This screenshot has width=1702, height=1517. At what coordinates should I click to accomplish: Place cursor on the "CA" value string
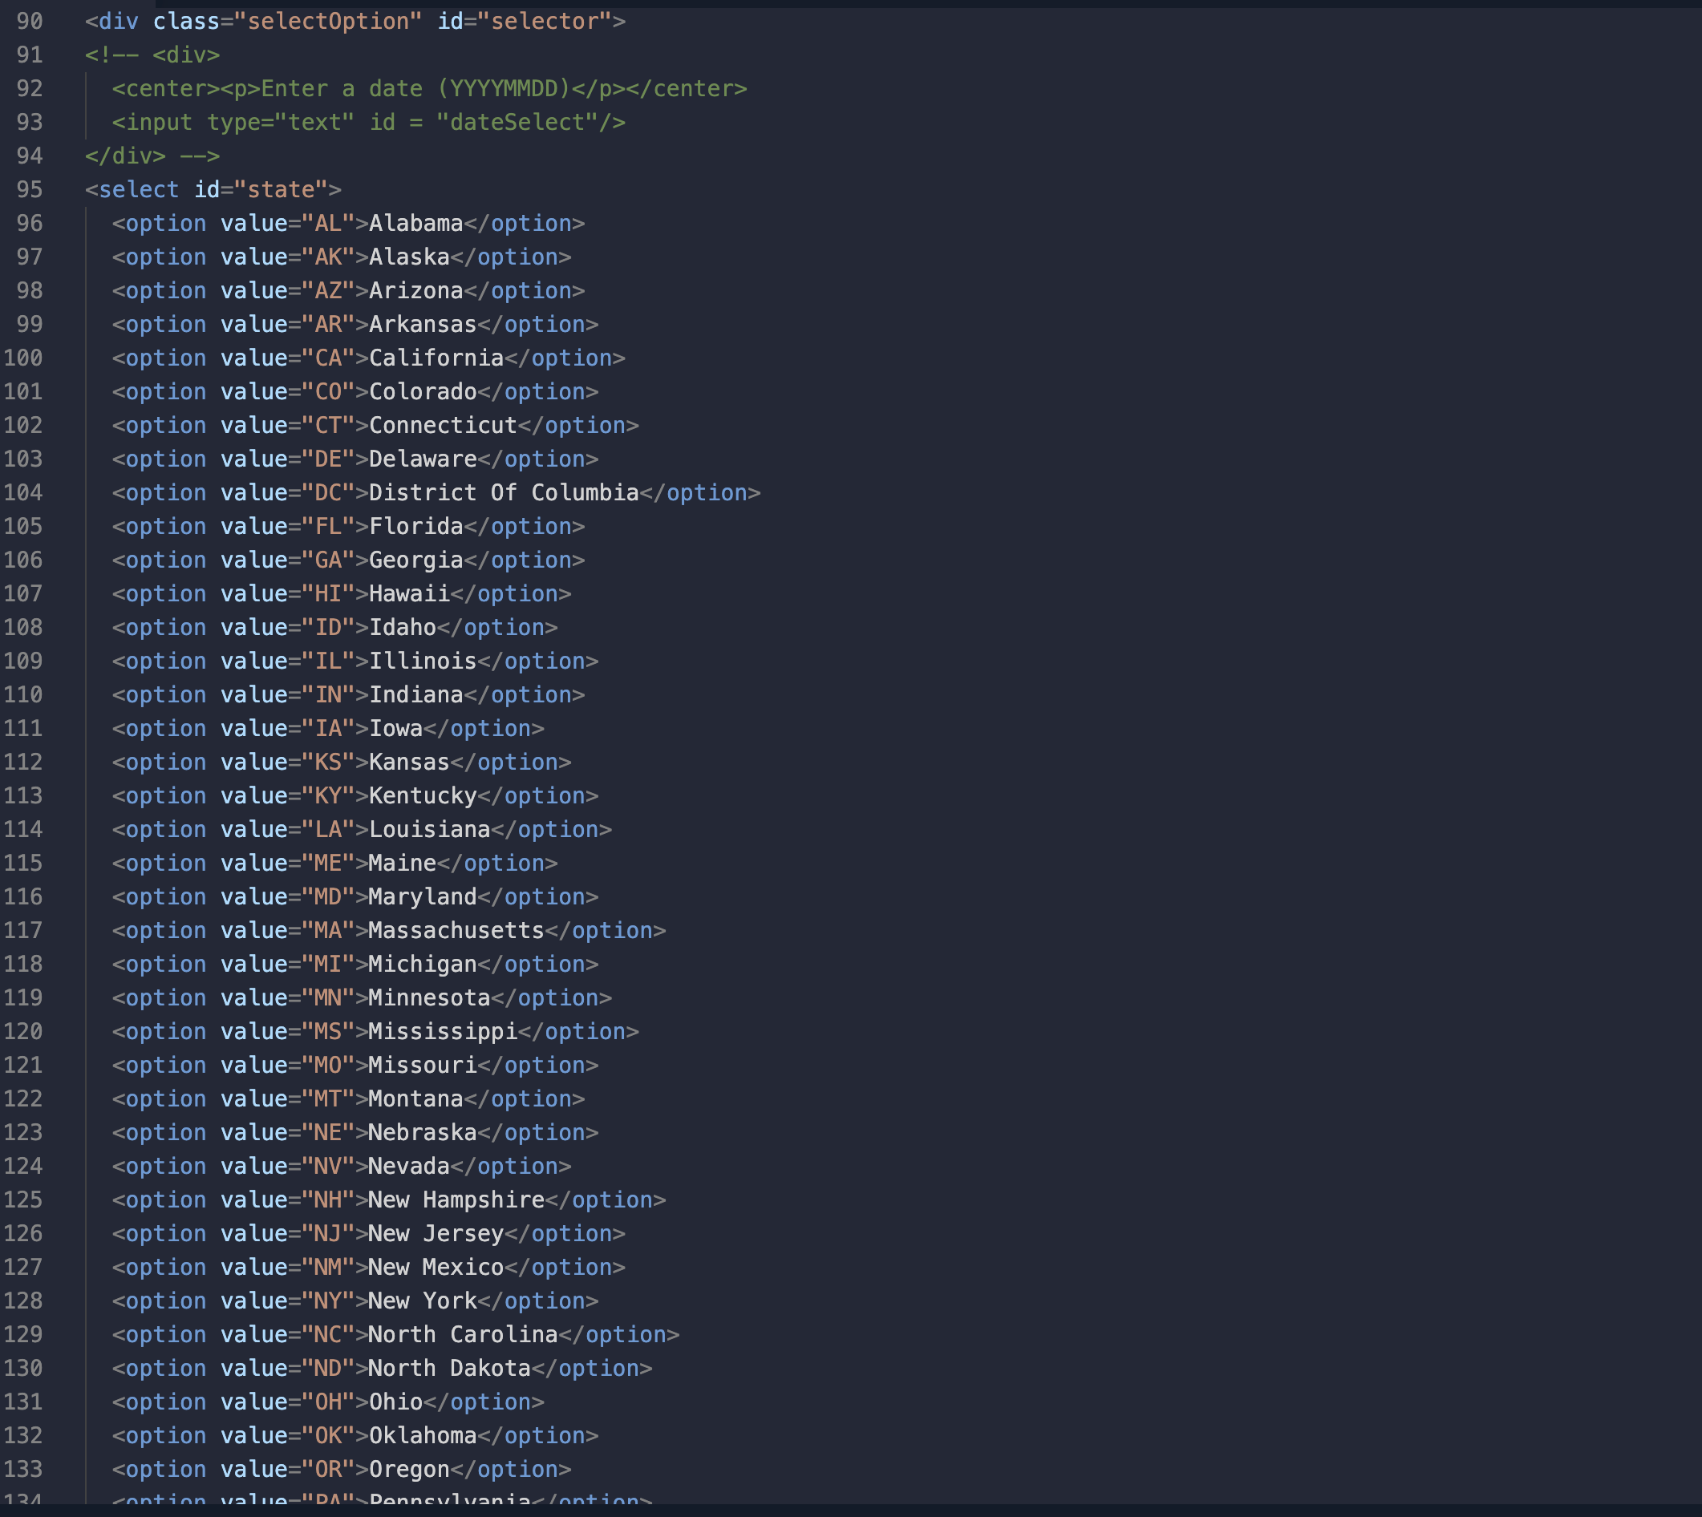pos(328,358)
